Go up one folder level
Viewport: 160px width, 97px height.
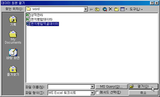(97, 9)
